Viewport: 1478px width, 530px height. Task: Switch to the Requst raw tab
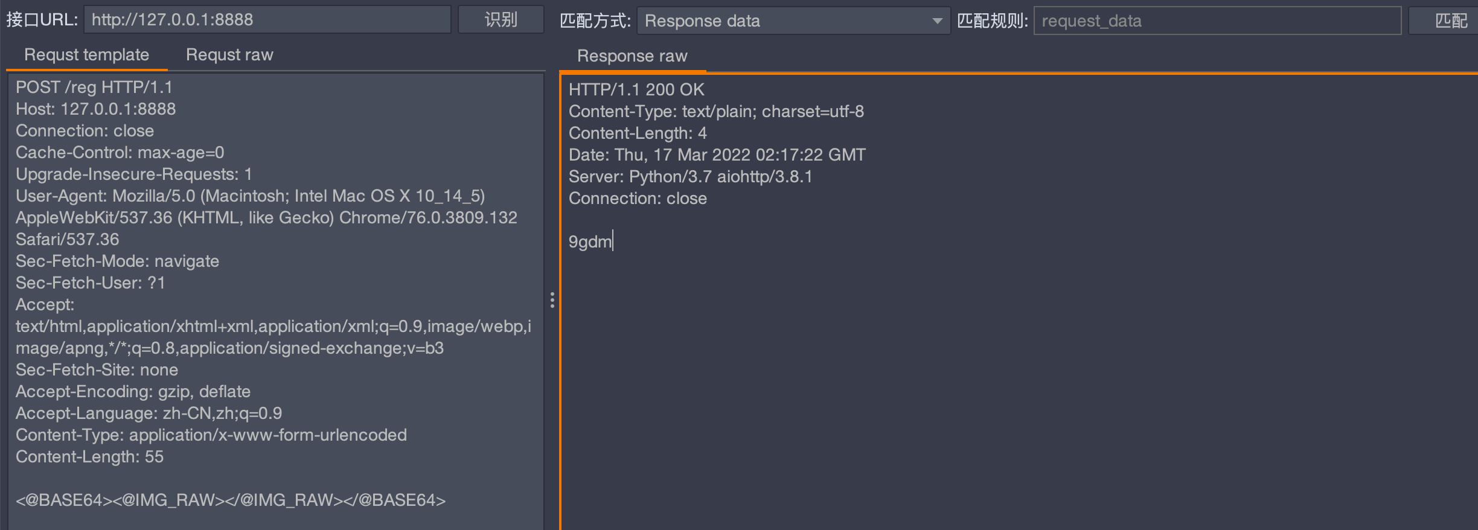coord(229,55)
